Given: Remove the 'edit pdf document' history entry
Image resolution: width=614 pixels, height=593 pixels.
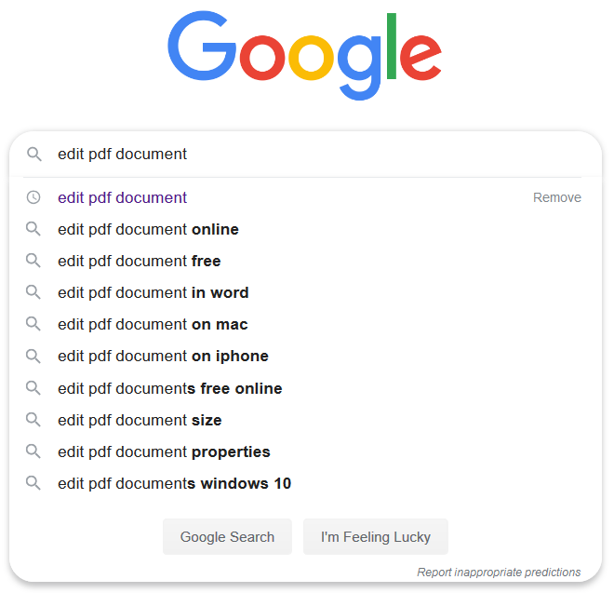Looking at the screenshot, I should 557,197.
